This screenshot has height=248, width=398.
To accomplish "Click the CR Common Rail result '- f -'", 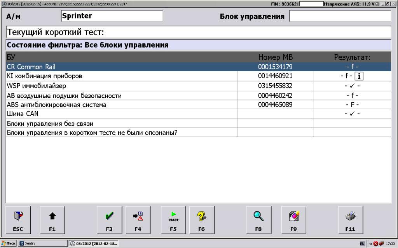I will pyautogui.click(x=352, y=67).
